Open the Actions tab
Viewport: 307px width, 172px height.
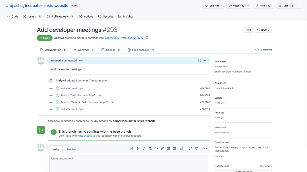(x=86, y=17)
